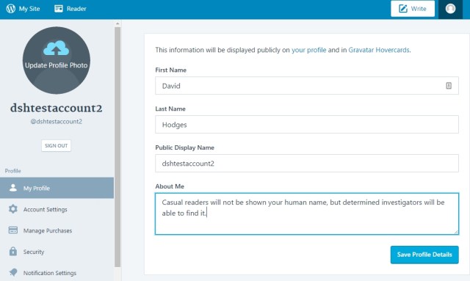Click the 'First Name' field label
The height and width of the screenshot is (281, 470).
pyautogui.click(x=171, y=70)
